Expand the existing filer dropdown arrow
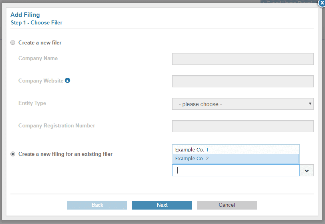 tap(307, 170)
